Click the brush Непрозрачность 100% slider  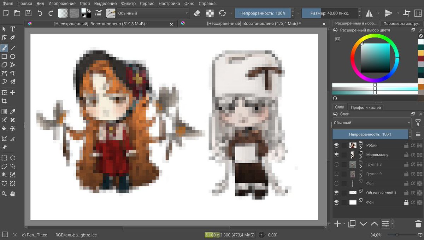click(263, 13)
